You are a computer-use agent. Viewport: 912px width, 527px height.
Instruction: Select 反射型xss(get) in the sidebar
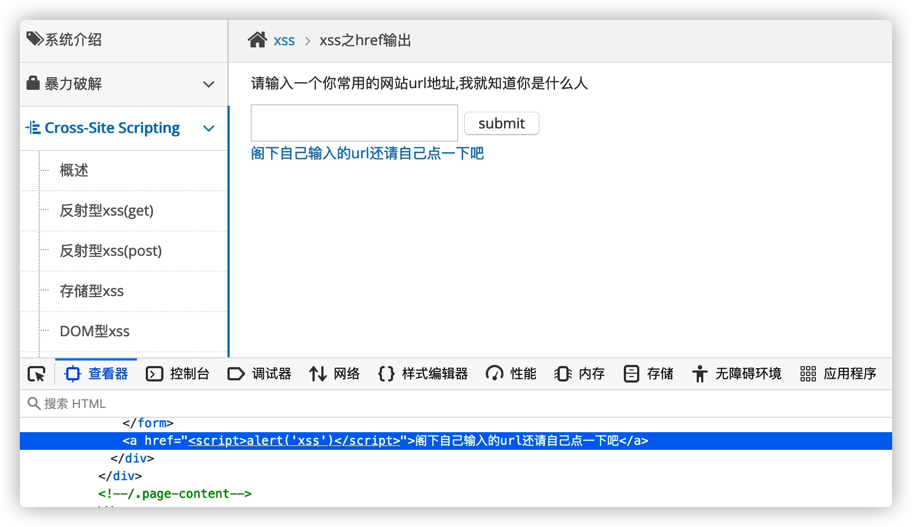pyautogui.click(x=107, y=211)
